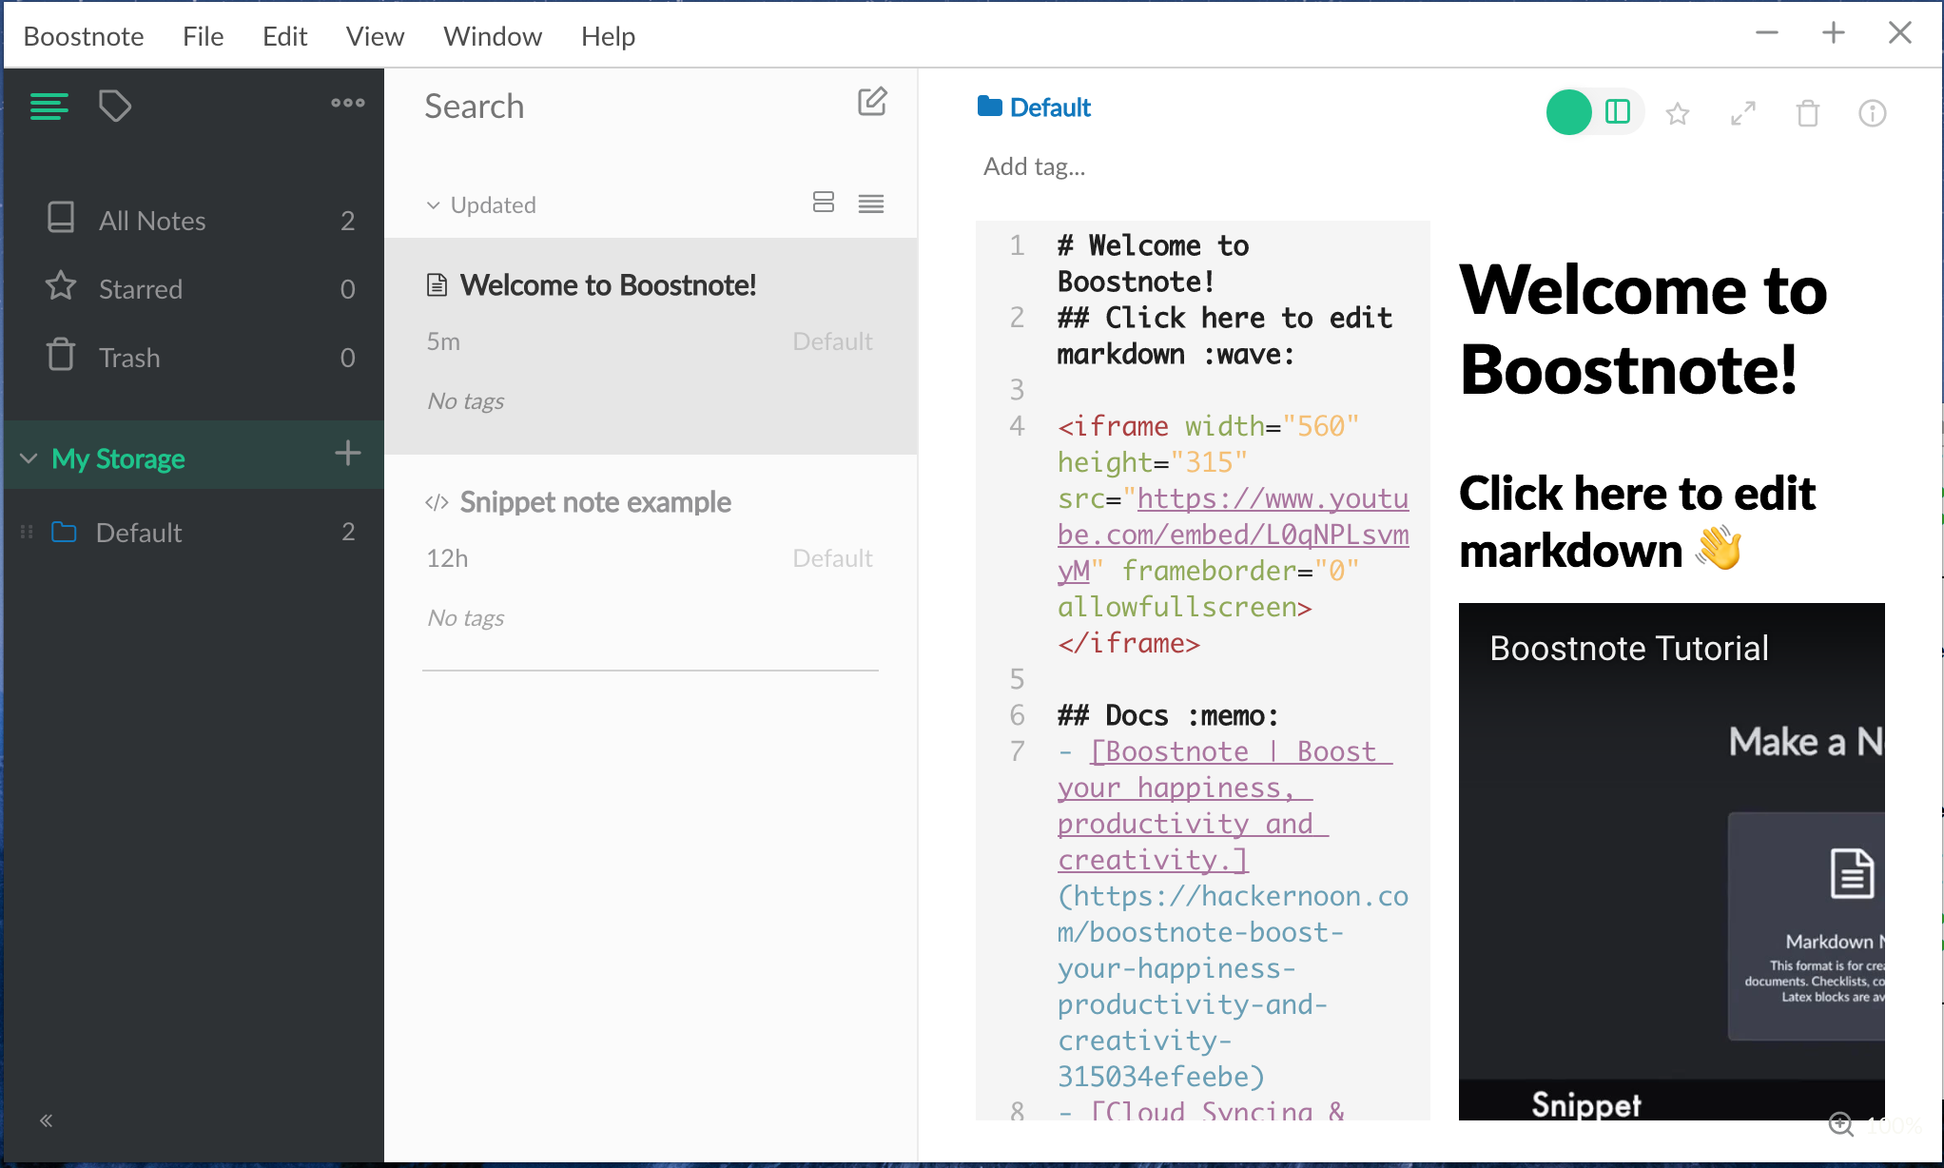Delete the note with trash icon
The height and width of the screenshot is (1168, 1944).
[1807, 113]
